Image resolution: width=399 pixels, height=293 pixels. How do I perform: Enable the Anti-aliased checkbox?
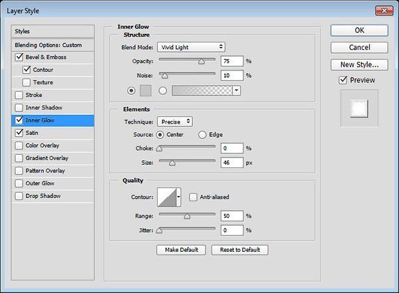[x=193, y=197]
